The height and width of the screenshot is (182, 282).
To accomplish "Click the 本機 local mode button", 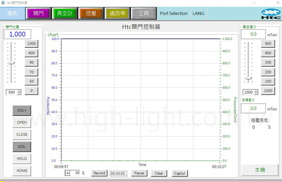I will pos(260,170).
